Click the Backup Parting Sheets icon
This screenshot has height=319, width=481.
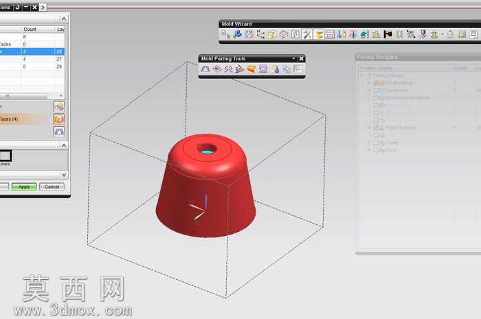(287, 69)
